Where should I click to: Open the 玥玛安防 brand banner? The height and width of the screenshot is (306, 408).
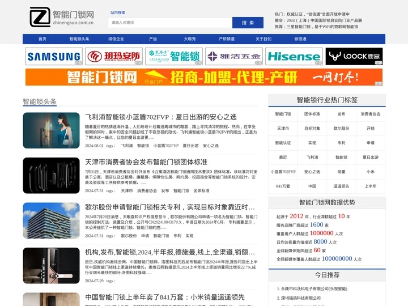pyautogui.click(x=114, y=56)
